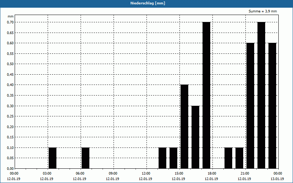
Task: Click the 0,40 mm bar at 15:00
Action: [185, 127]
